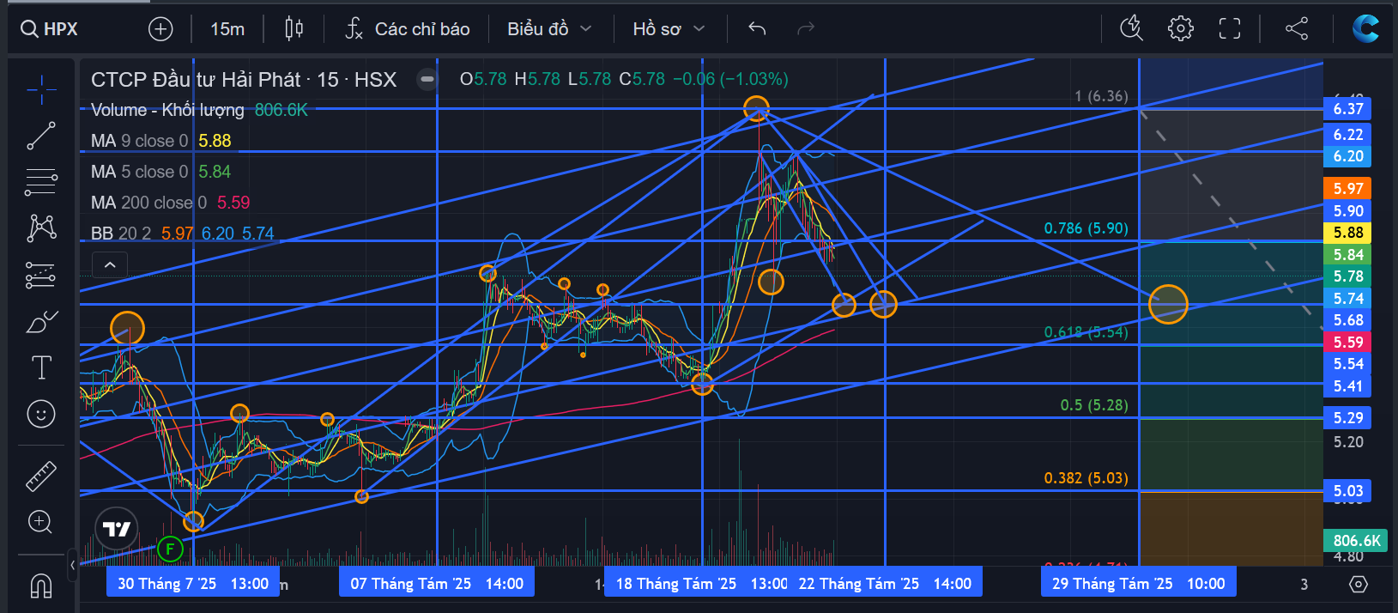Activate the zoom in tool
1398x613 pixels.
tap(41, 521)
